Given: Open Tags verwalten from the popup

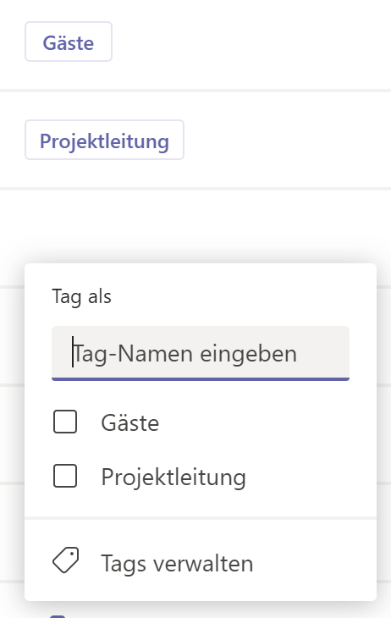Looking at the screenshot, I should tap(201, 563).
